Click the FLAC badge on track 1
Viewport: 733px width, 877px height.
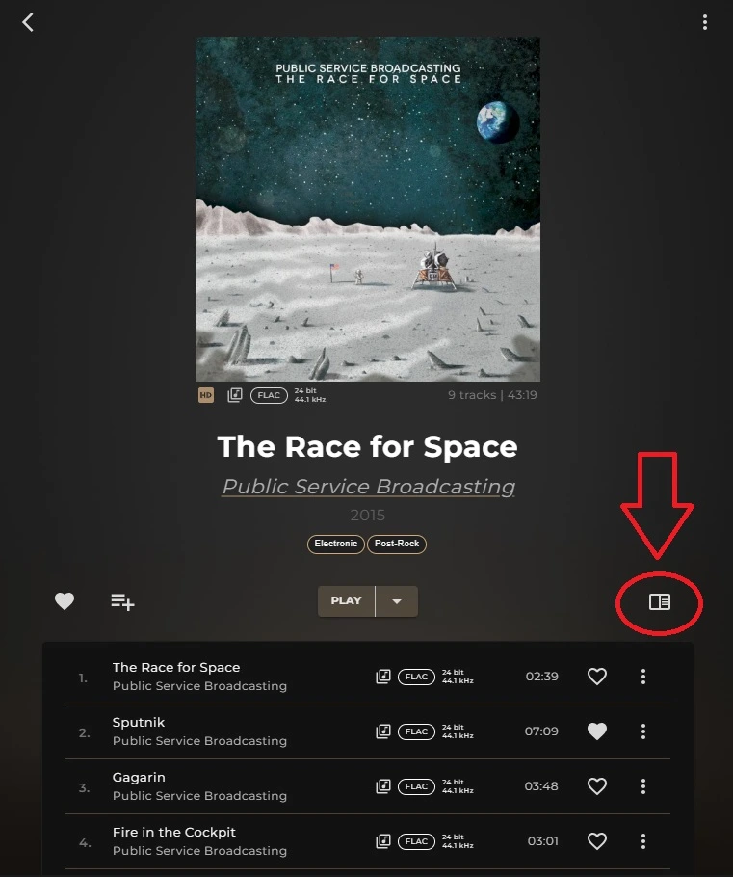coord(416,677)
